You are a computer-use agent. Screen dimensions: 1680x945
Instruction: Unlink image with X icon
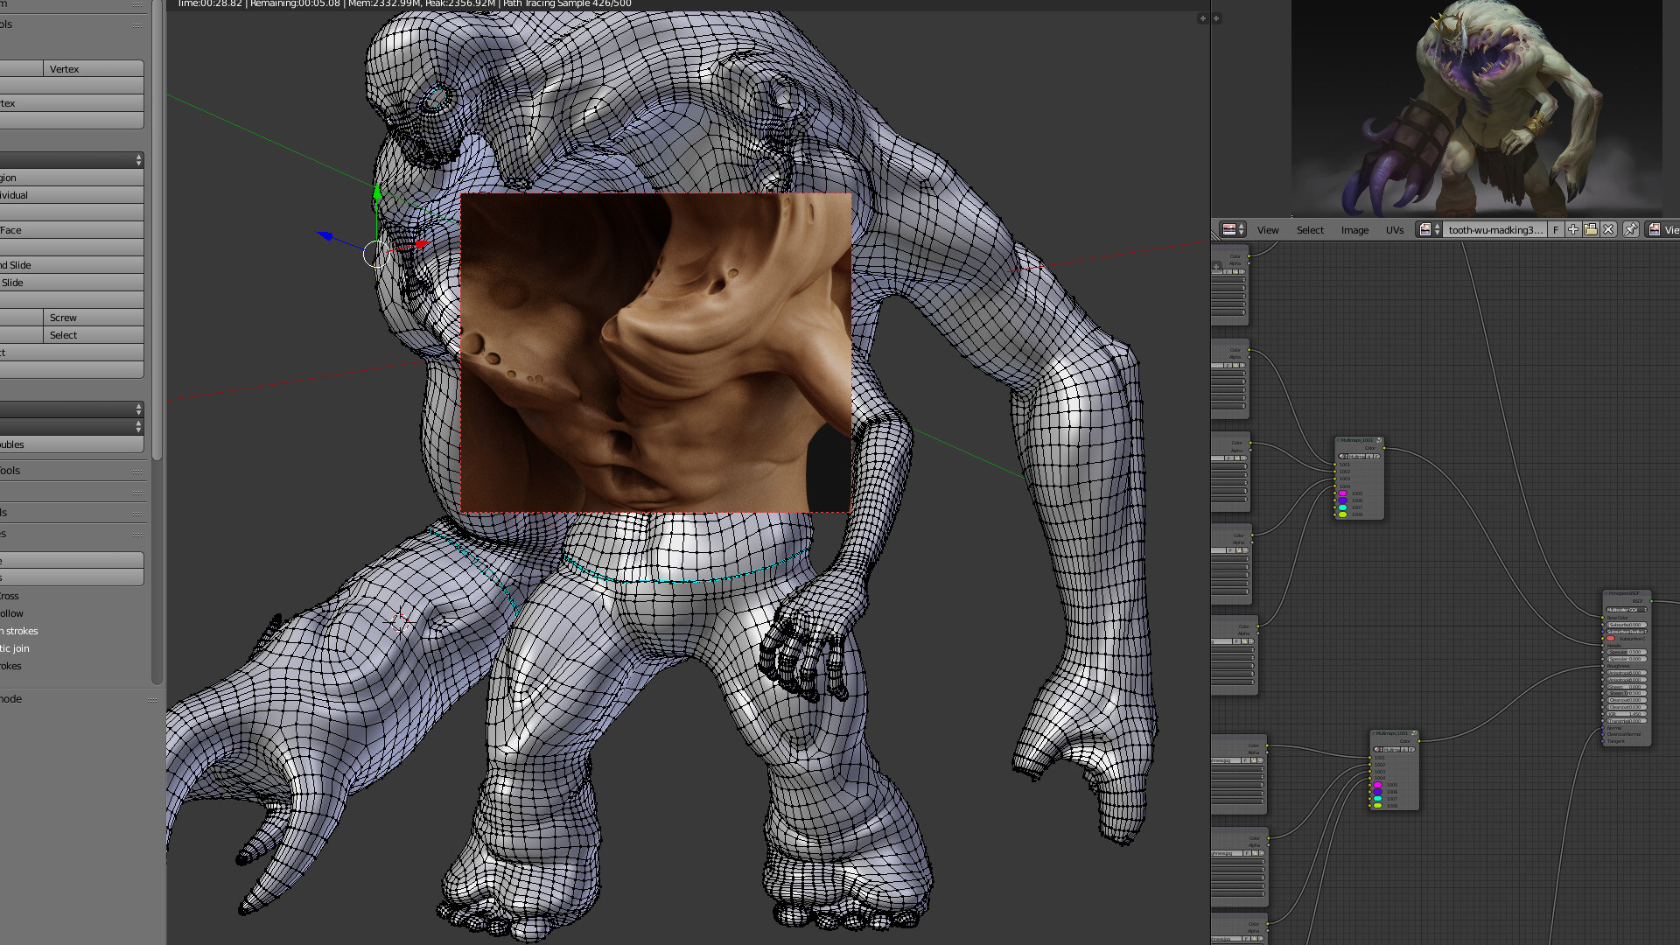[1608, 229]
